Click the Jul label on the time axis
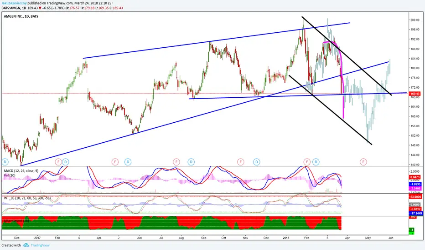The height and width of the screenshot is (250, 425). pyautogui.click(x=161, y=238)
